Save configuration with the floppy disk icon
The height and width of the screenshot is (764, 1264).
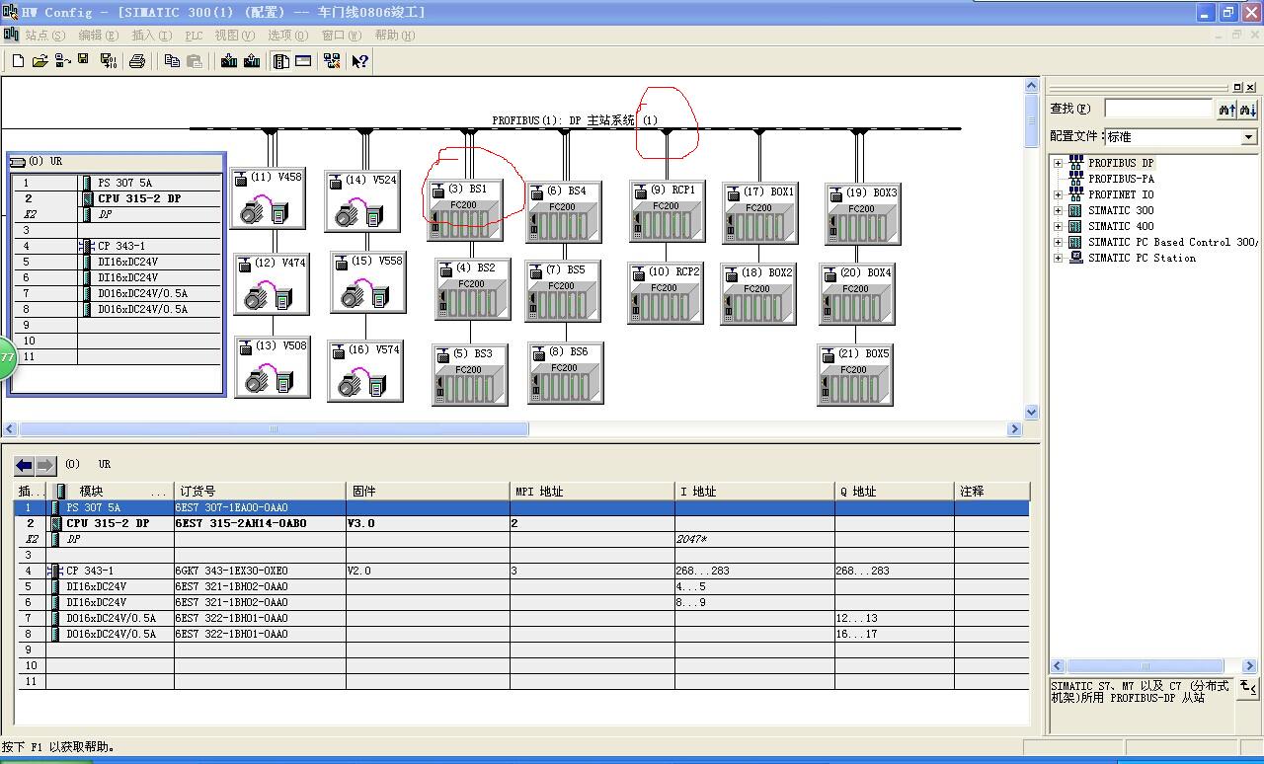[x=84, y=61]
